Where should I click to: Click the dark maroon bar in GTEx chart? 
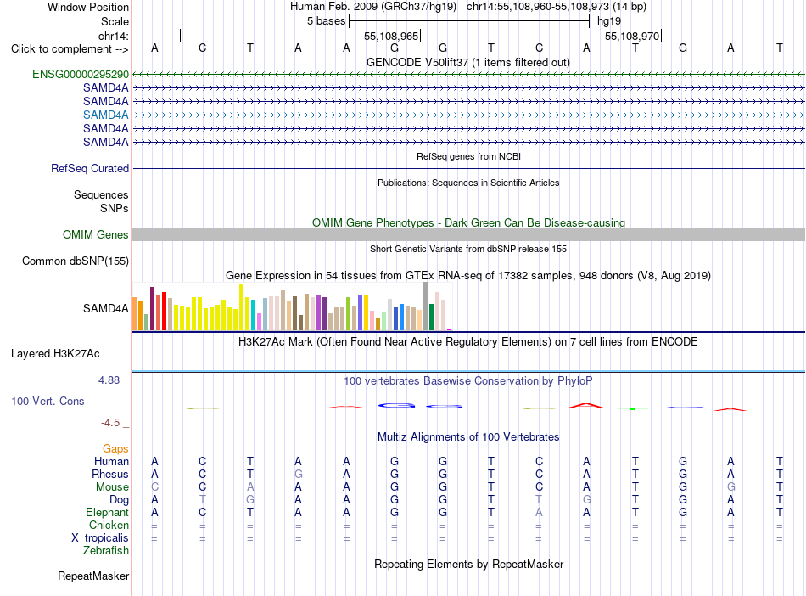(152, 308)
